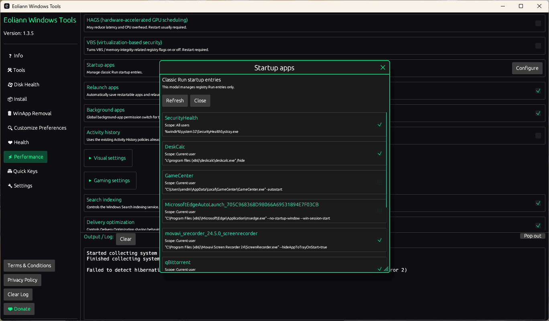
Task: Select the Performance sidebar item
Action: point(25,157)
